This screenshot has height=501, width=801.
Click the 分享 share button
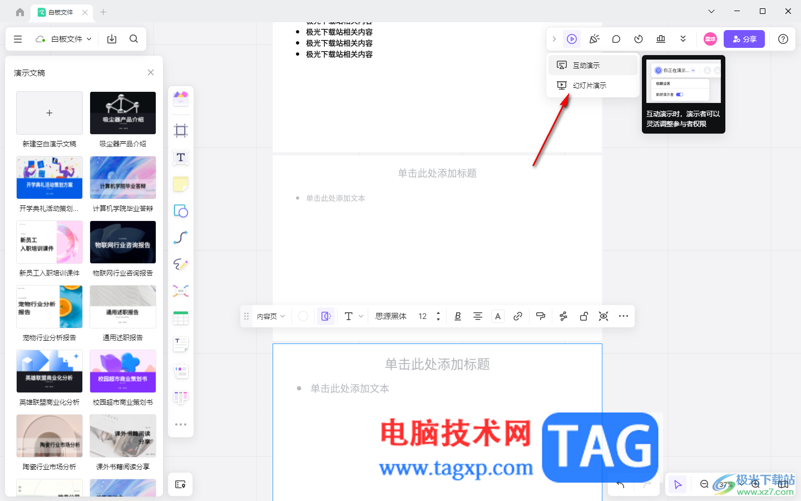coord(744,39)
